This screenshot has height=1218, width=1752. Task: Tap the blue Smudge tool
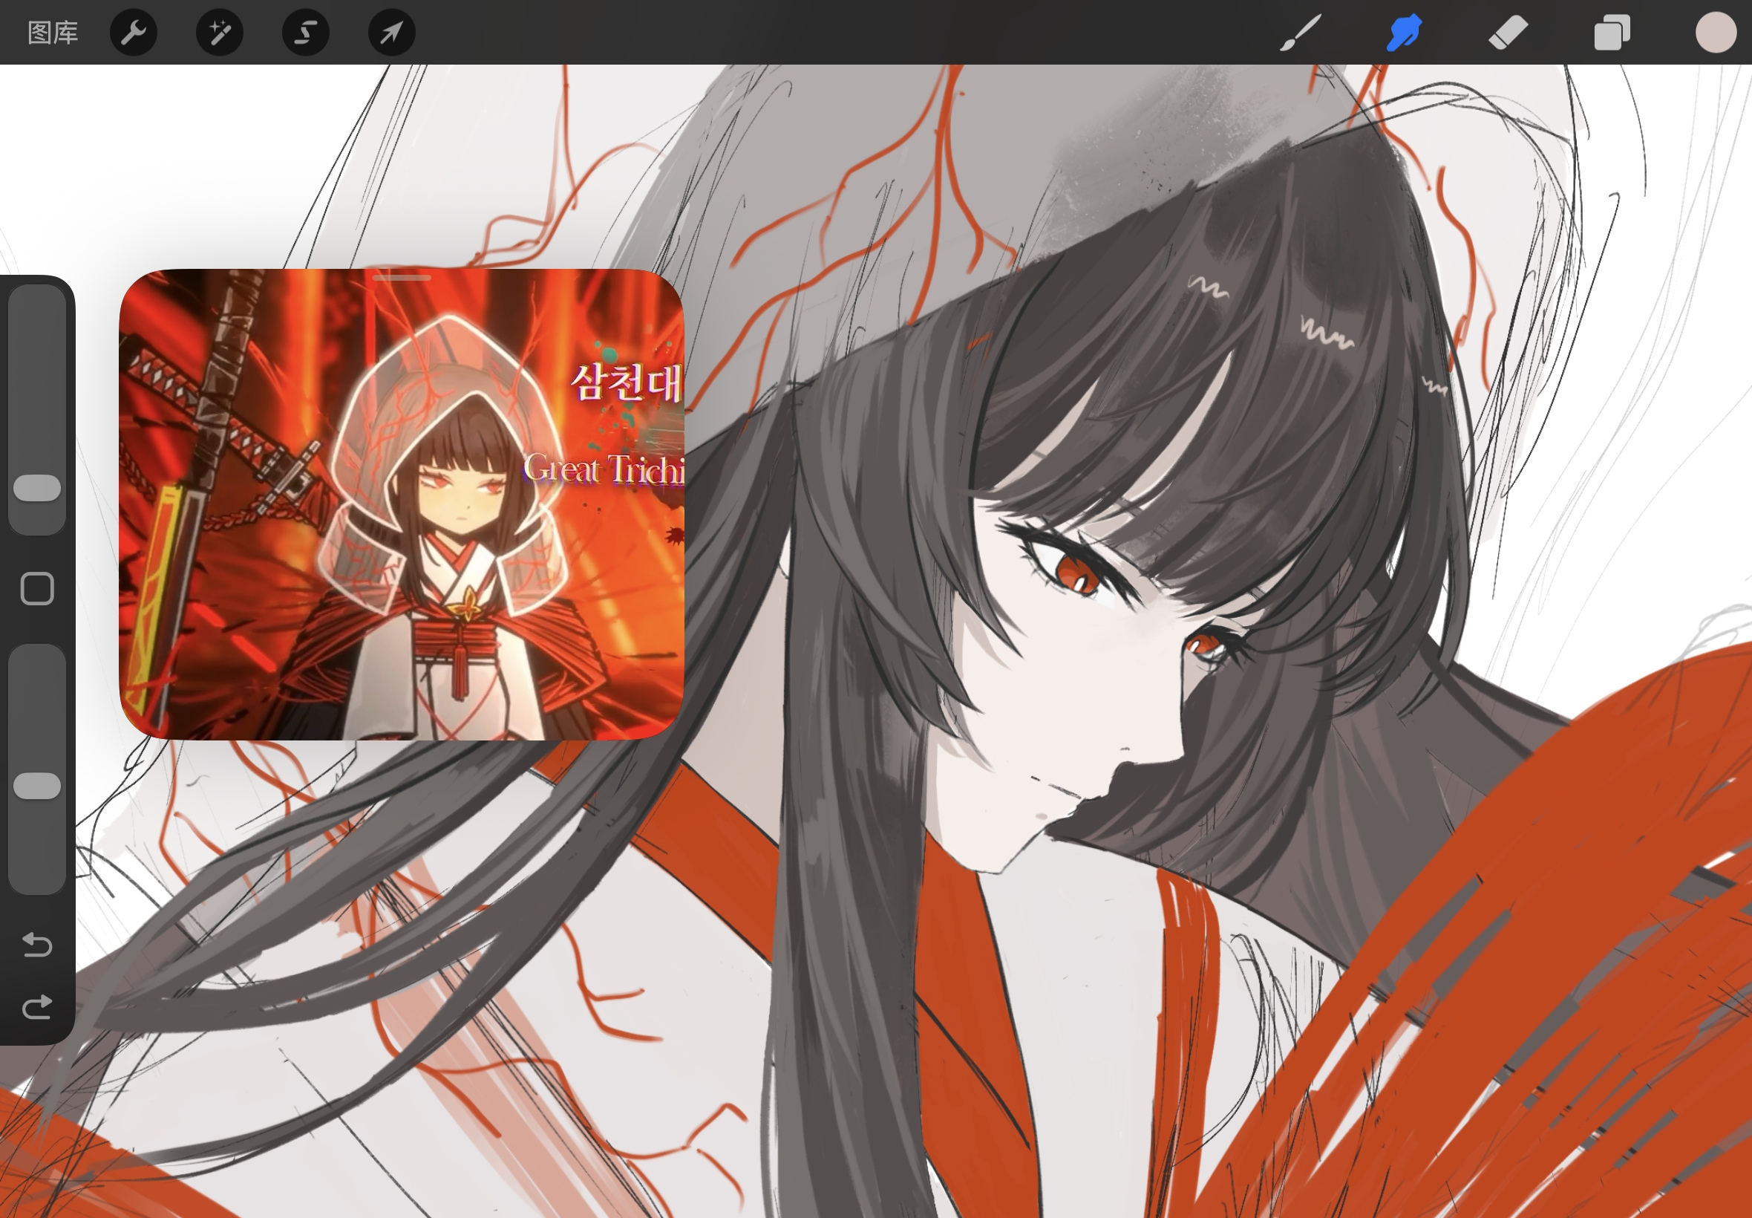tap(1403, 33)
